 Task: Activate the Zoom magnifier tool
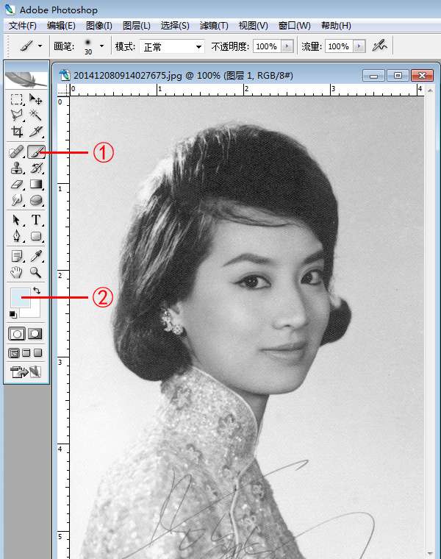point(35,272)
